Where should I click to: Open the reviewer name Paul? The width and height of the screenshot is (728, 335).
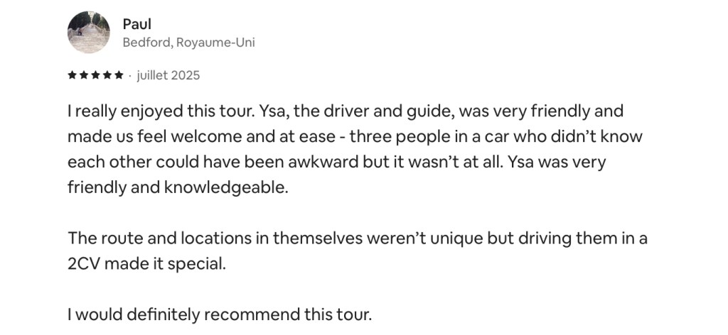click(136, 24)
